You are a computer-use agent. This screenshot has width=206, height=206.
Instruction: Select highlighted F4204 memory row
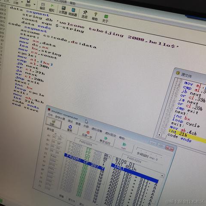[x=85, y=161]
